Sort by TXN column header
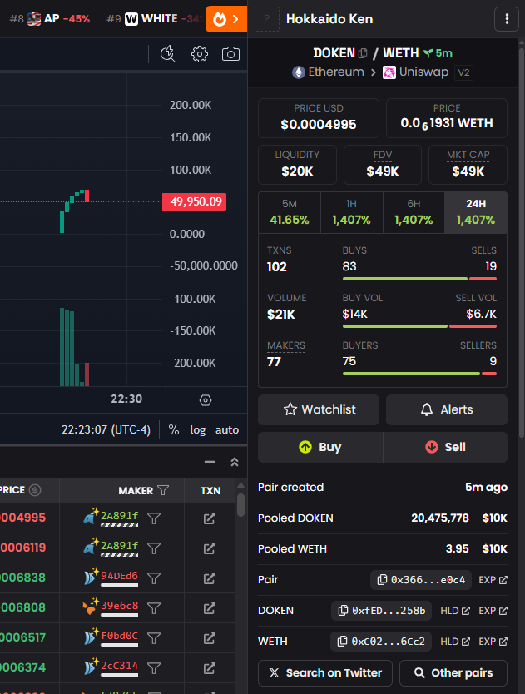The width and height of the screenshot is (525, 694). [x=210, y=490]
